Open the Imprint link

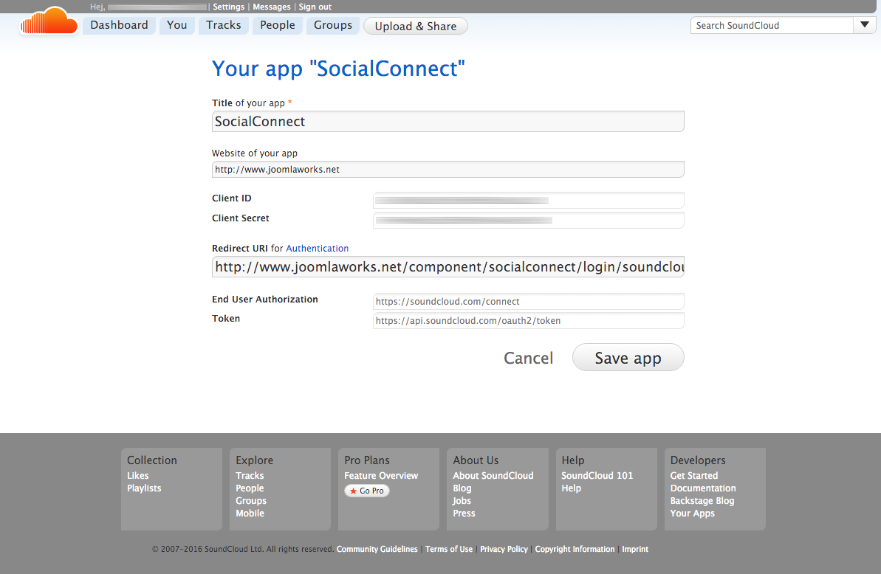click(x=635, y=549)
